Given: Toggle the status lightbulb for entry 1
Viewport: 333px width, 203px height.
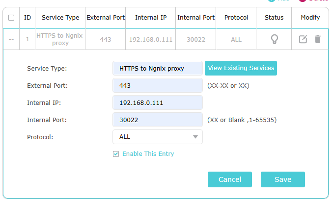Looking at the screenshot, I should click(x=274, y=39).
